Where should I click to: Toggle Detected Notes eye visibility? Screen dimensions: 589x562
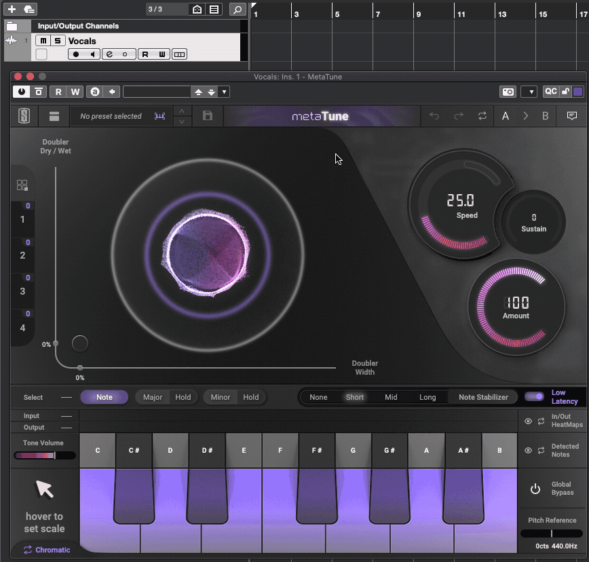528,450
